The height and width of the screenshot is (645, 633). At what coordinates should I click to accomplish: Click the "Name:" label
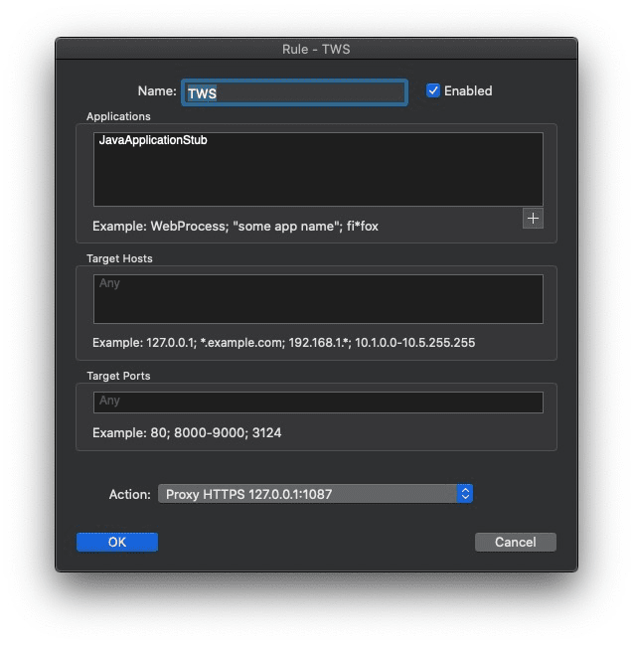pos(156,91)
